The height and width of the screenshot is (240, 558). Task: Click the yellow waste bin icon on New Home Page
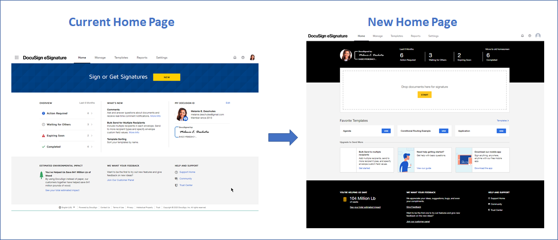(x=344, y=200)
